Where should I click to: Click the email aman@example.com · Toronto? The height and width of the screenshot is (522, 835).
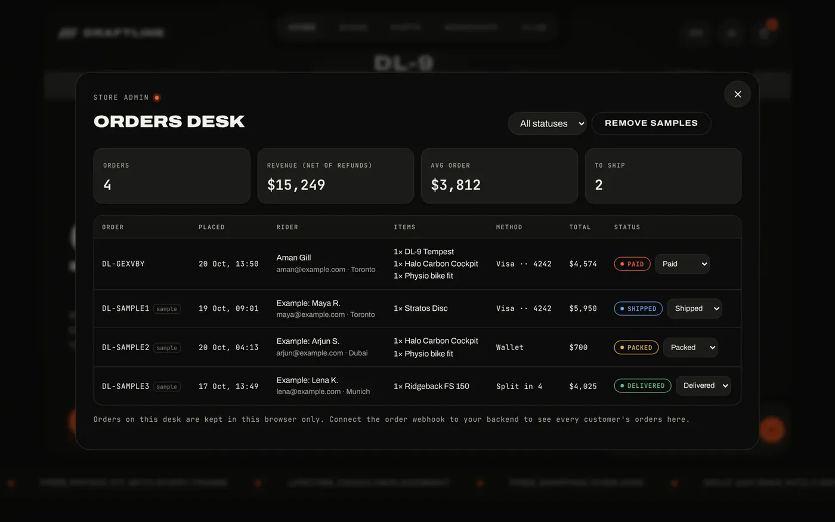[326, 270]
